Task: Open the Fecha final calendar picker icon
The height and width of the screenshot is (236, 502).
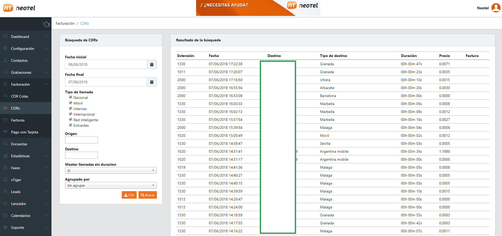Action: coord(152,82)
